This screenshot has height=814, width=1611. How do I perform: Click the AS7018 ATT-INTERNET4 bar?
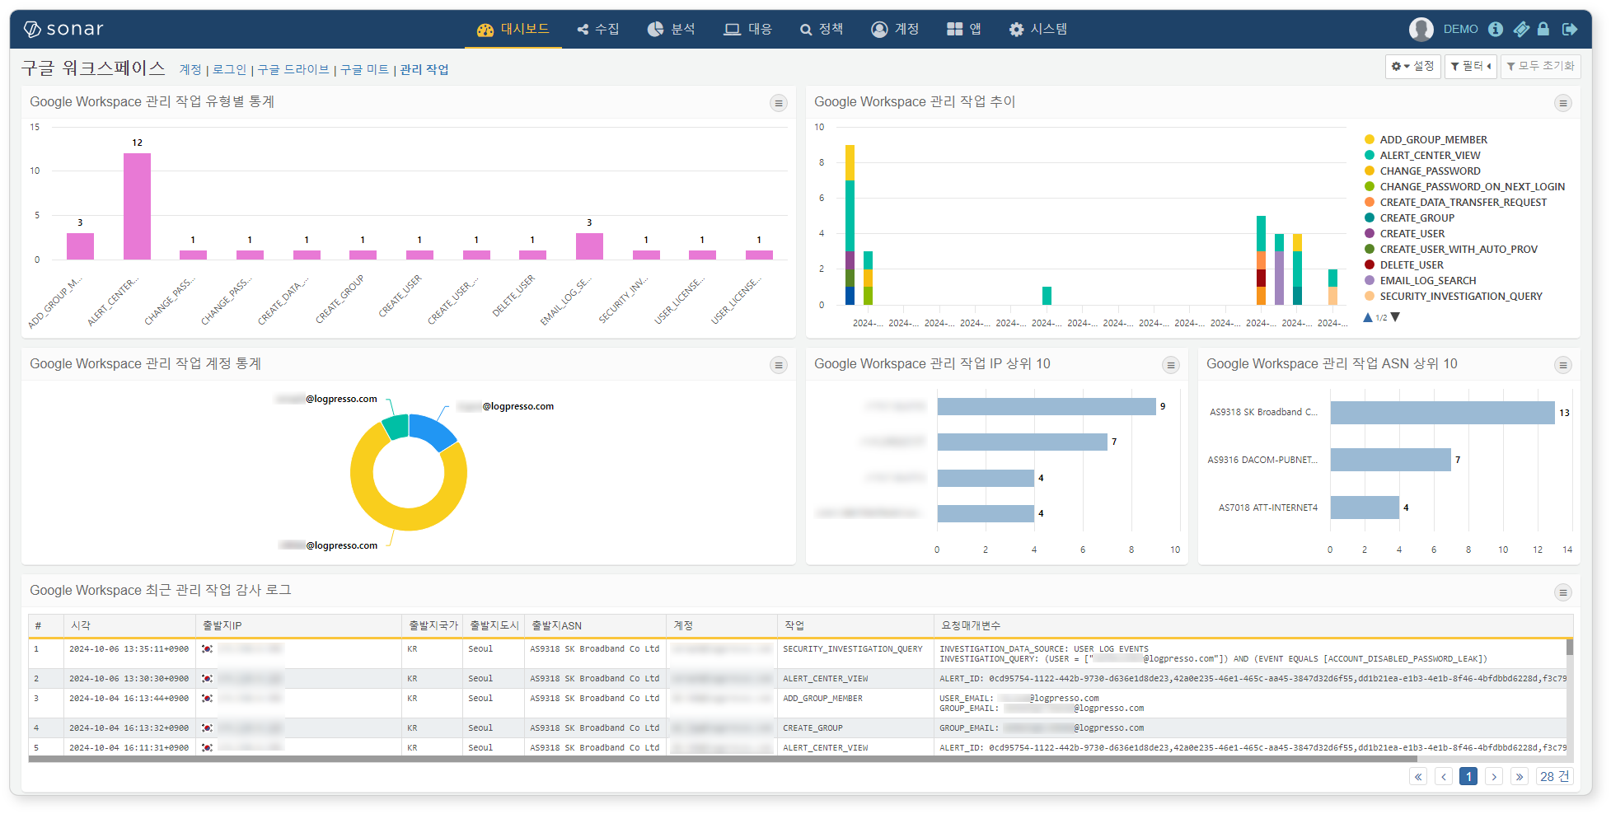click(x=1365, y=508)
